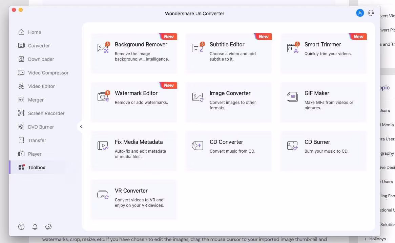Open GIF Maker title text
This screenshot has height=243, width=395.
(x=317, y=93)
